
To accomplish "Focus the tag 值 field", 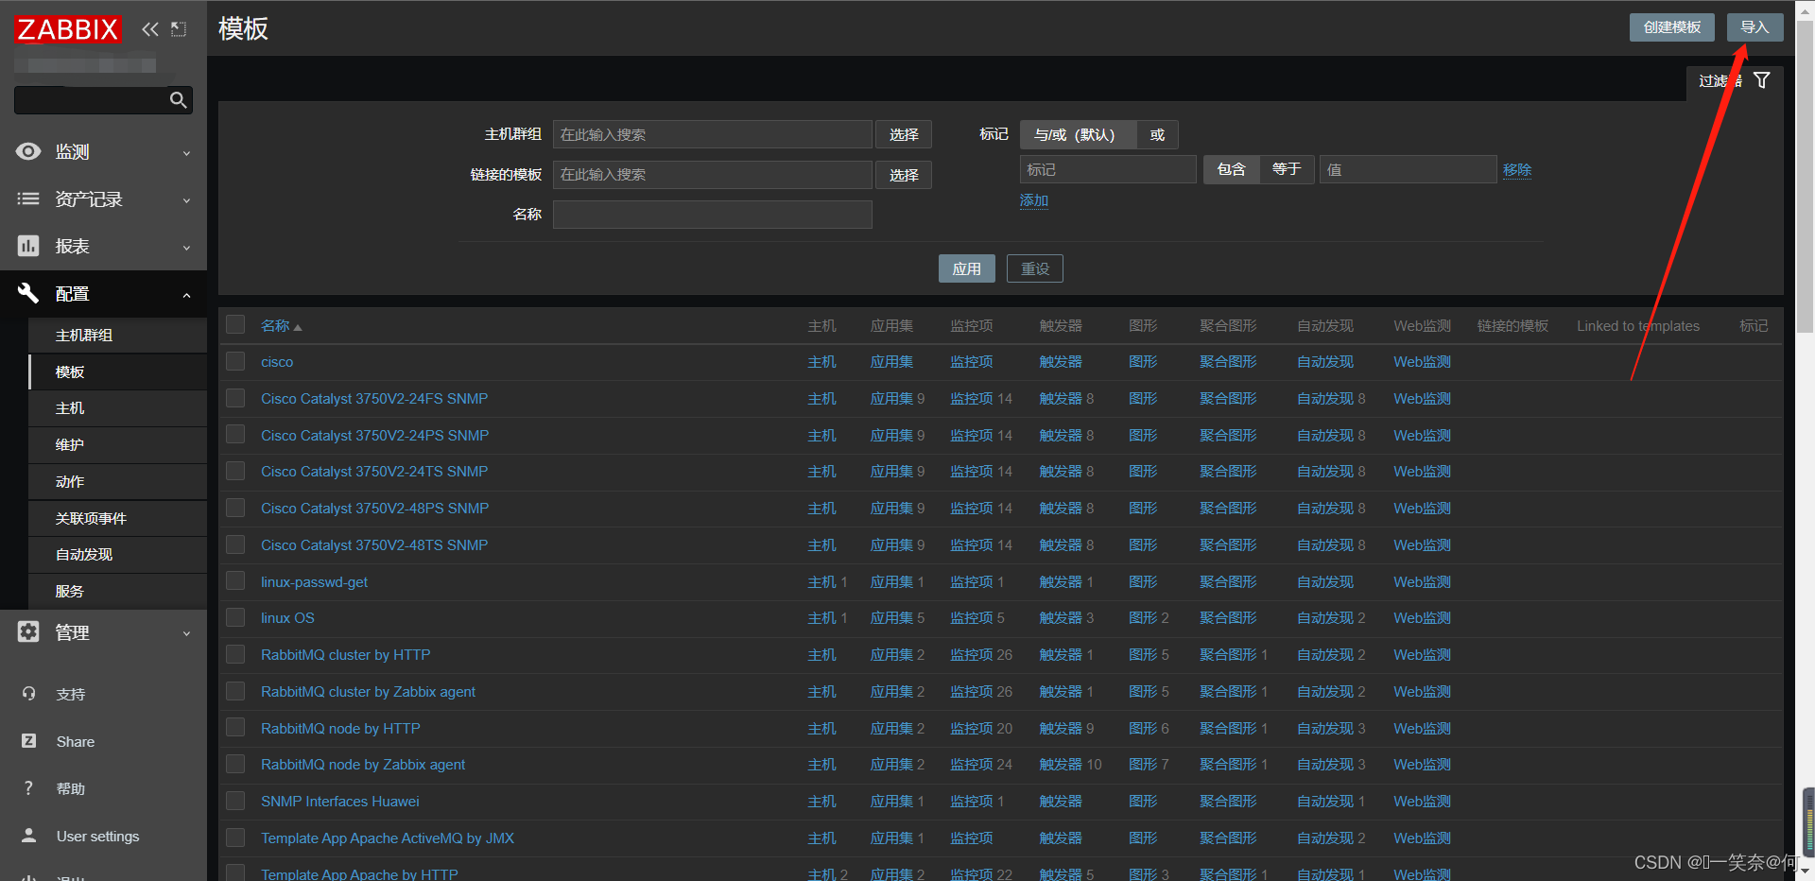I will point(1408,169).
